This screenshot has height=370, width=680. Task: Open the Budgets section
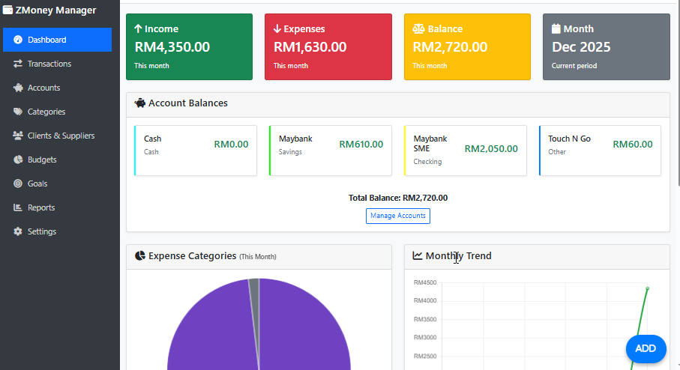pyautogui.click(x=57, y=160)
